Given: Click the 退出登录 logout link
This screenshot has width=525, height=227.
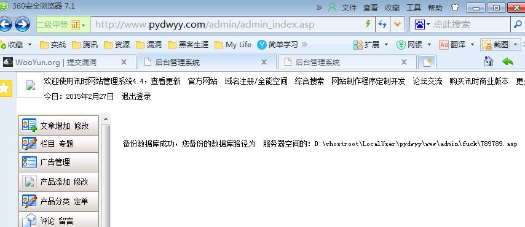Looking at the screenshot, I should (x=136, y=96).
